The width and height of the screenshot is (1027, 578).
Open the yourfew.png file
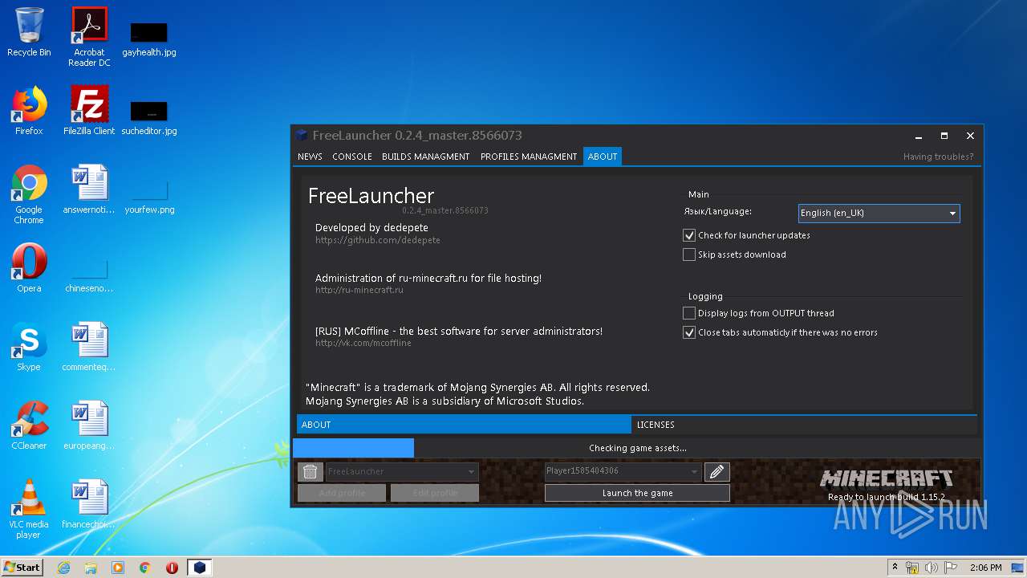(x=149, y=197)
